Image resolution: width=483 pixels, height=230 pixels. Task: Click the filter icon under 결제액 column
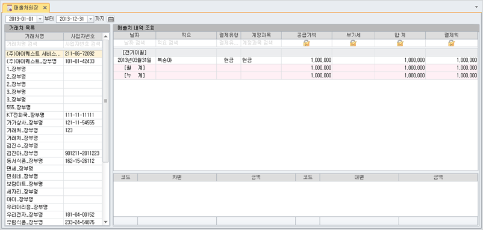[x=452, y=43]
